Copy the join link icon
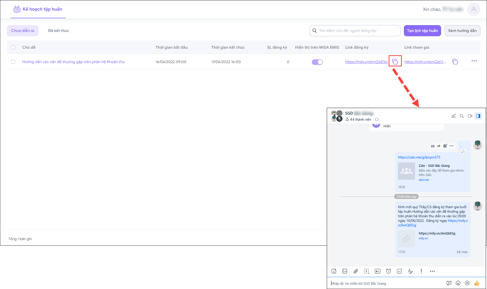 pos(455,62)
